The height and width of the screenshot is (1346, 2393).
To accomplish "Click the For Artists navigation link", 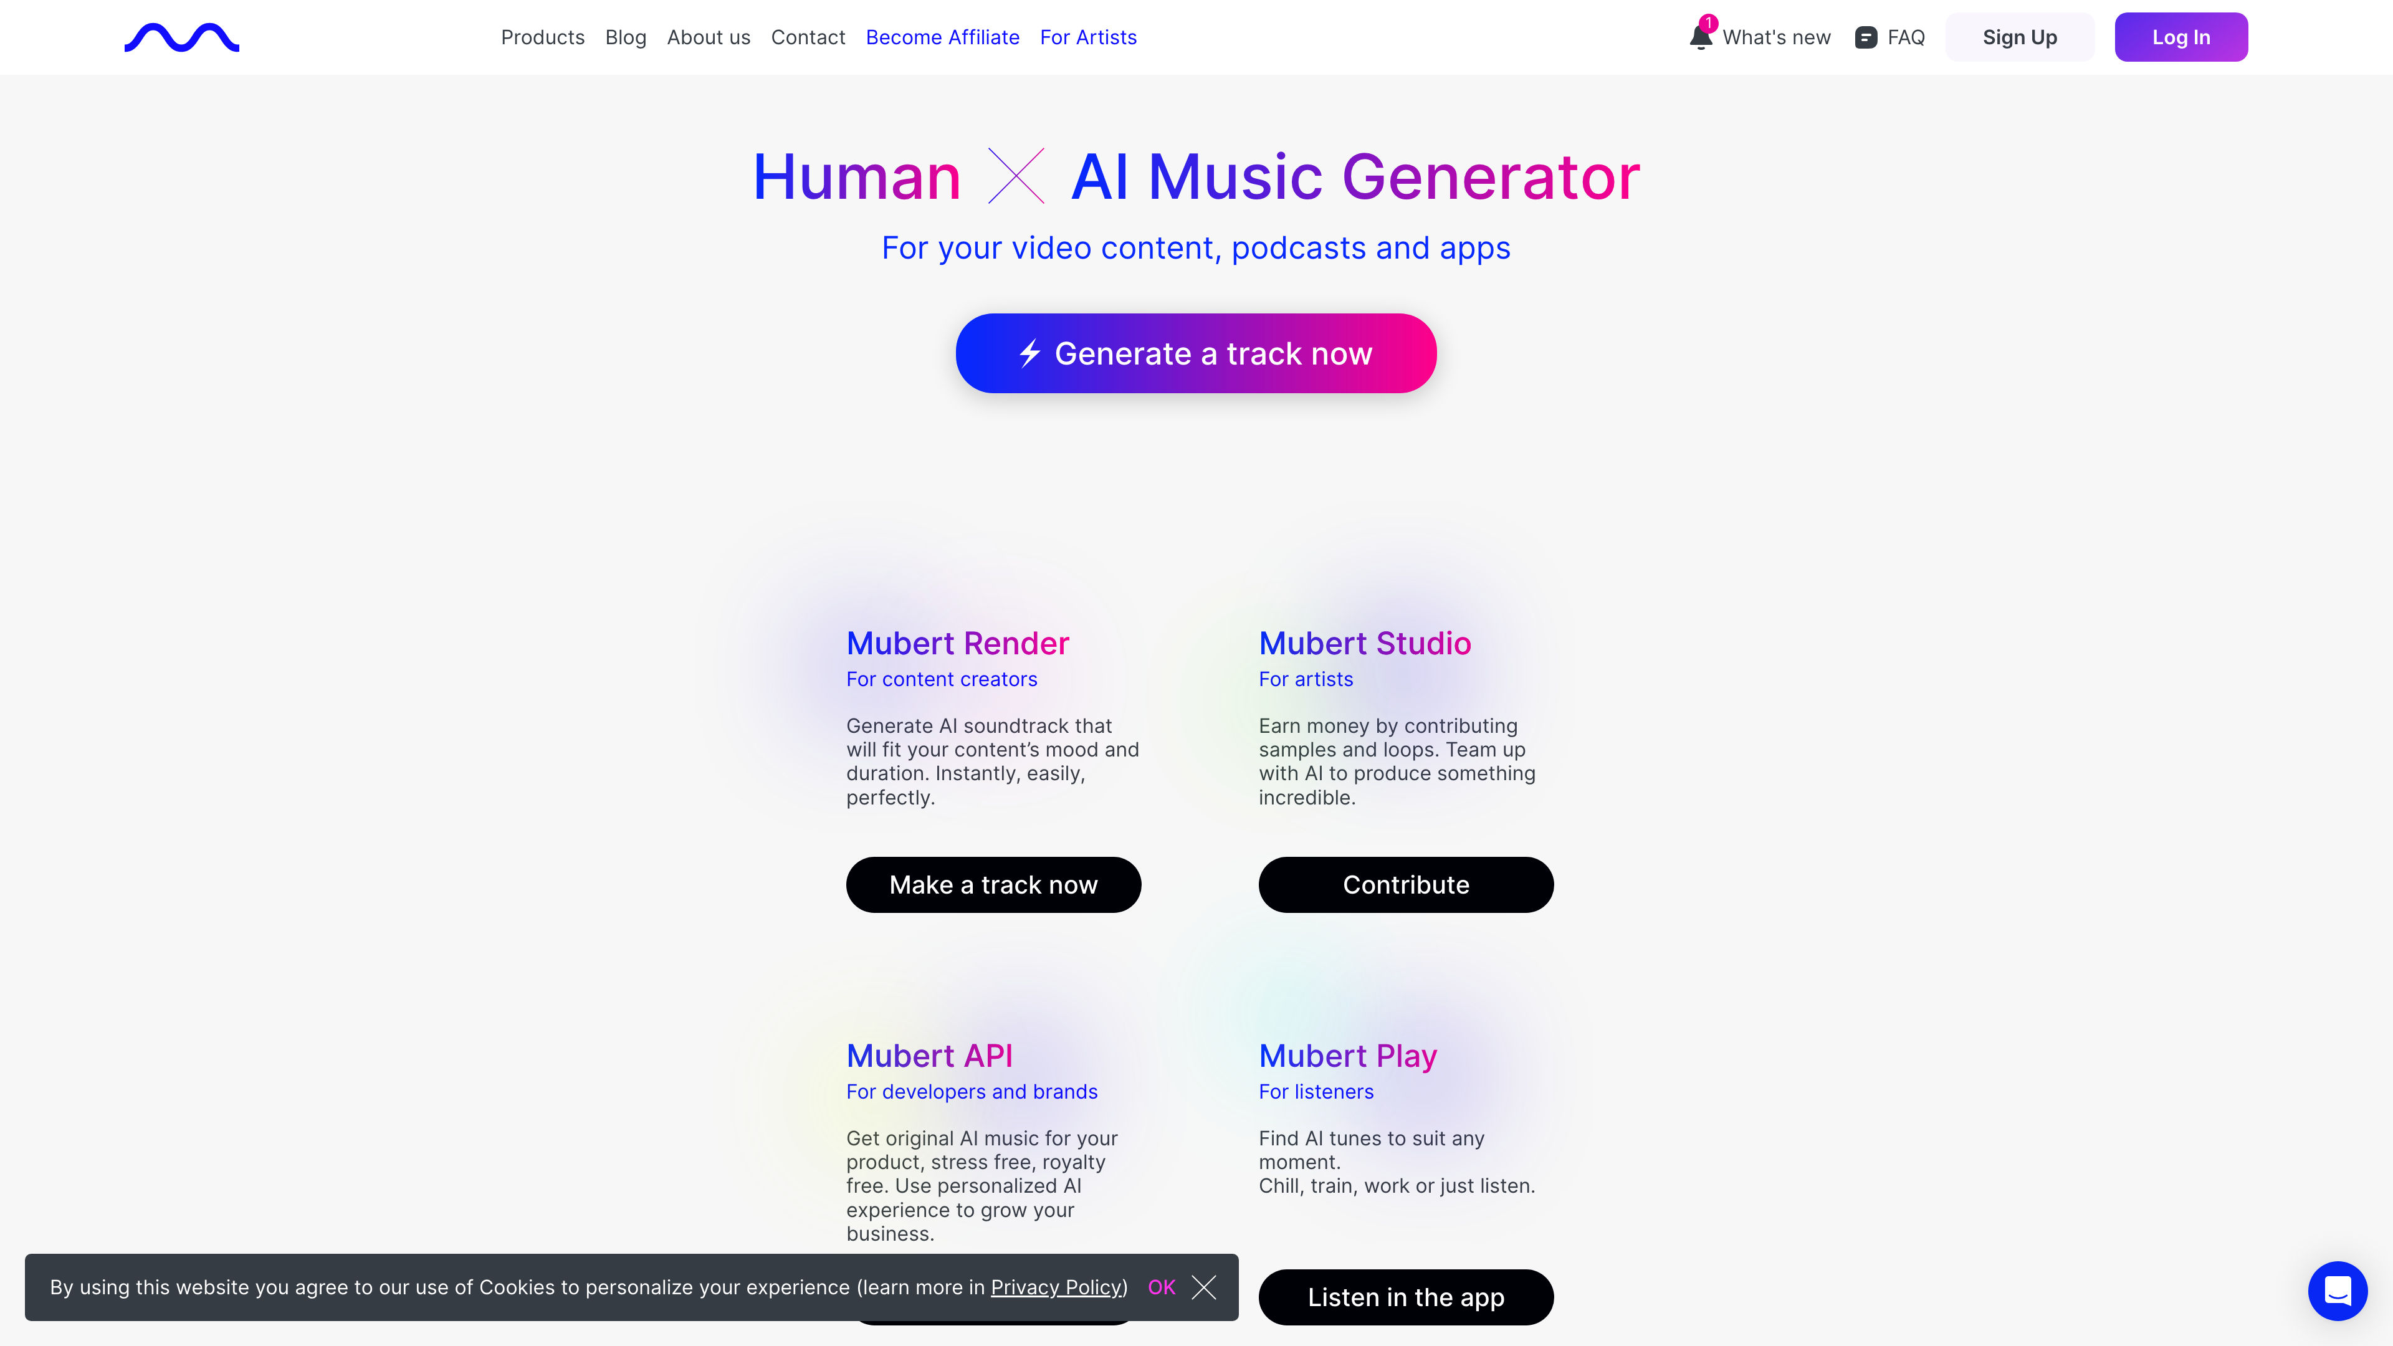I will 1088,36.
